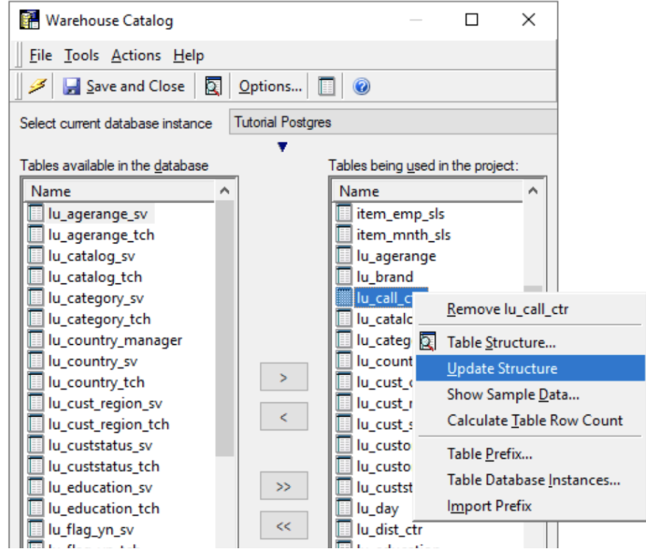
Task: Open the File menu
Action: click(x=39, y=55)
